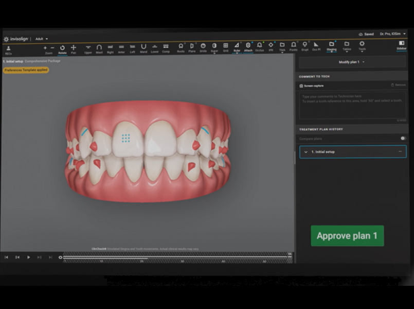Activate the Ruler tool

[x=237, y=47]
